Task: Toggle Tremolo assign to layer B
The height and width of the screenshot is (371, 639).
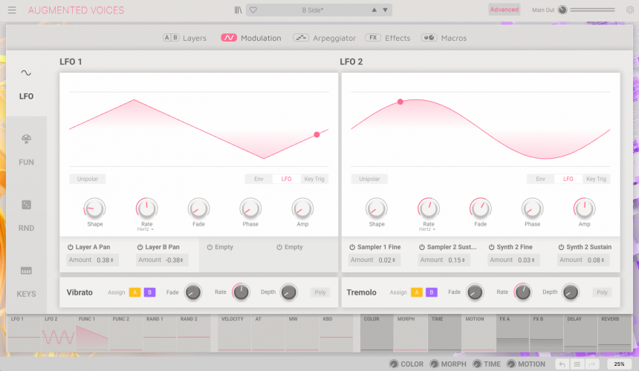Action: (432, 292)
